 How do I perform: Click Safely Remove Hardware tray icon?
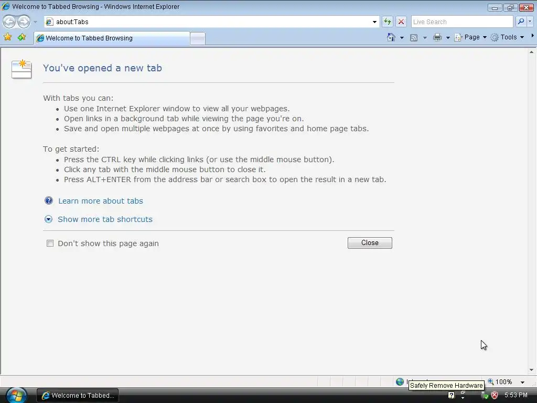tap(484, 396)
